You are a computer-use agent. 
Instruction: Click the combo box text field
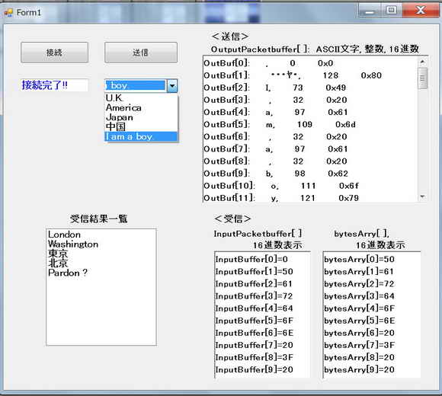(x=136, y=85)
